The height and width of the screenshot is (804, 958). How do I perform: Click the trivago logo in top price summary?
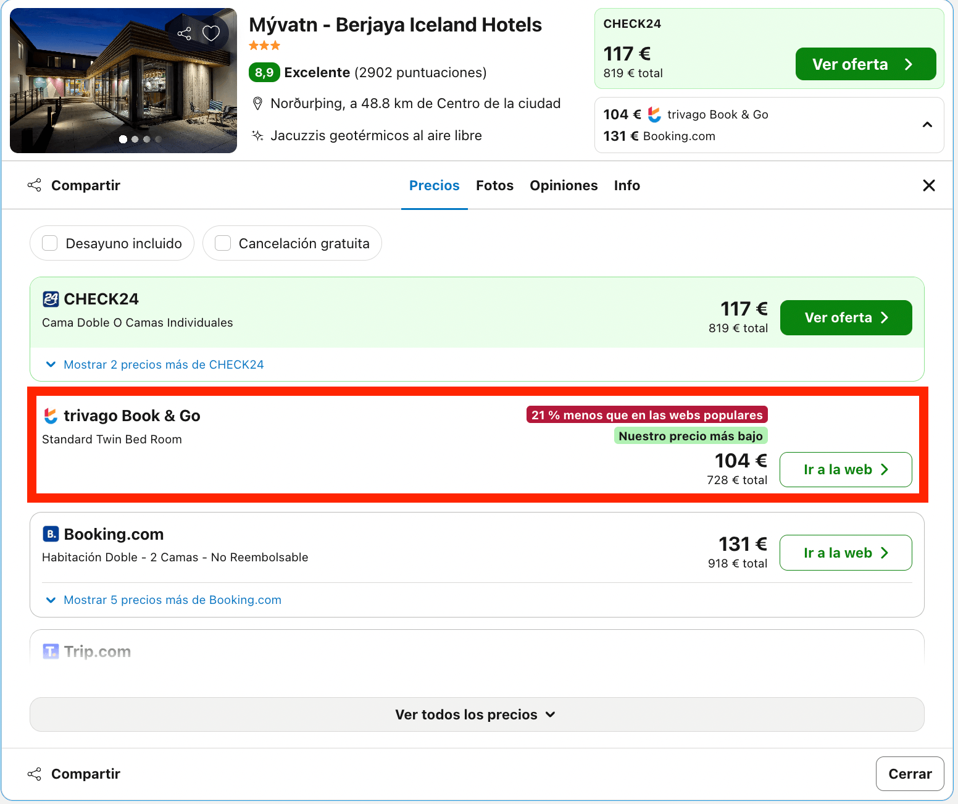point(654,114)
